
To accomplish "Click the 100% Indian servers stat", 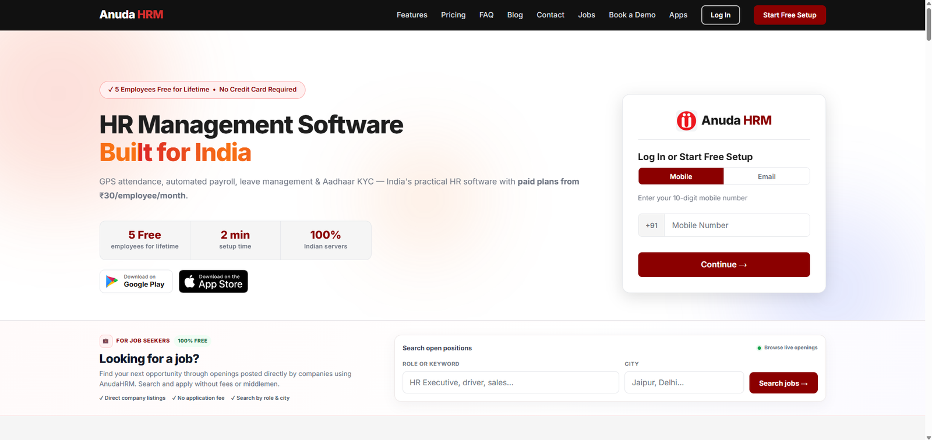I will 326,240.
